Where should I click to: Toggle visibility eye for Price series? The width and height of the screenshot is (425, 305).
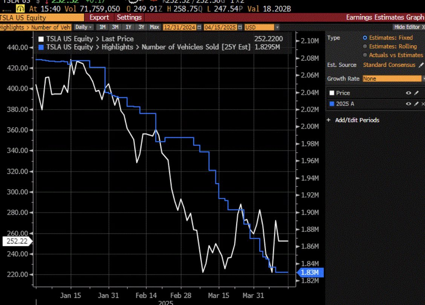coord(408,93)
